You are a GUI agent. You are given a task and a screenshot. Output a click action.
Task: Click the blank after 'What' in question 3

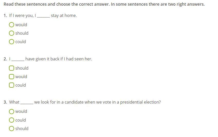(x=27, y=102)
